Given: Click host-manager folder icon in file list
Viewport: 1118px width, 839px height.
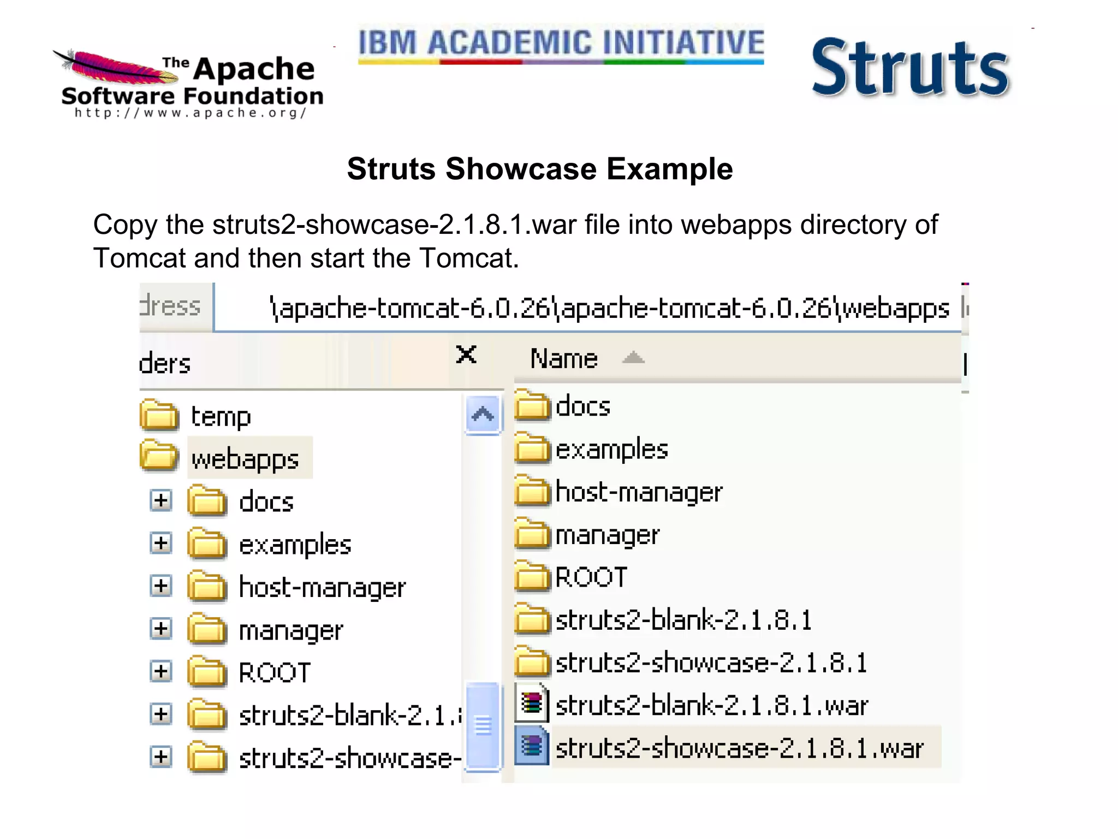Looking at the screenshot, I should pos(532,490).
